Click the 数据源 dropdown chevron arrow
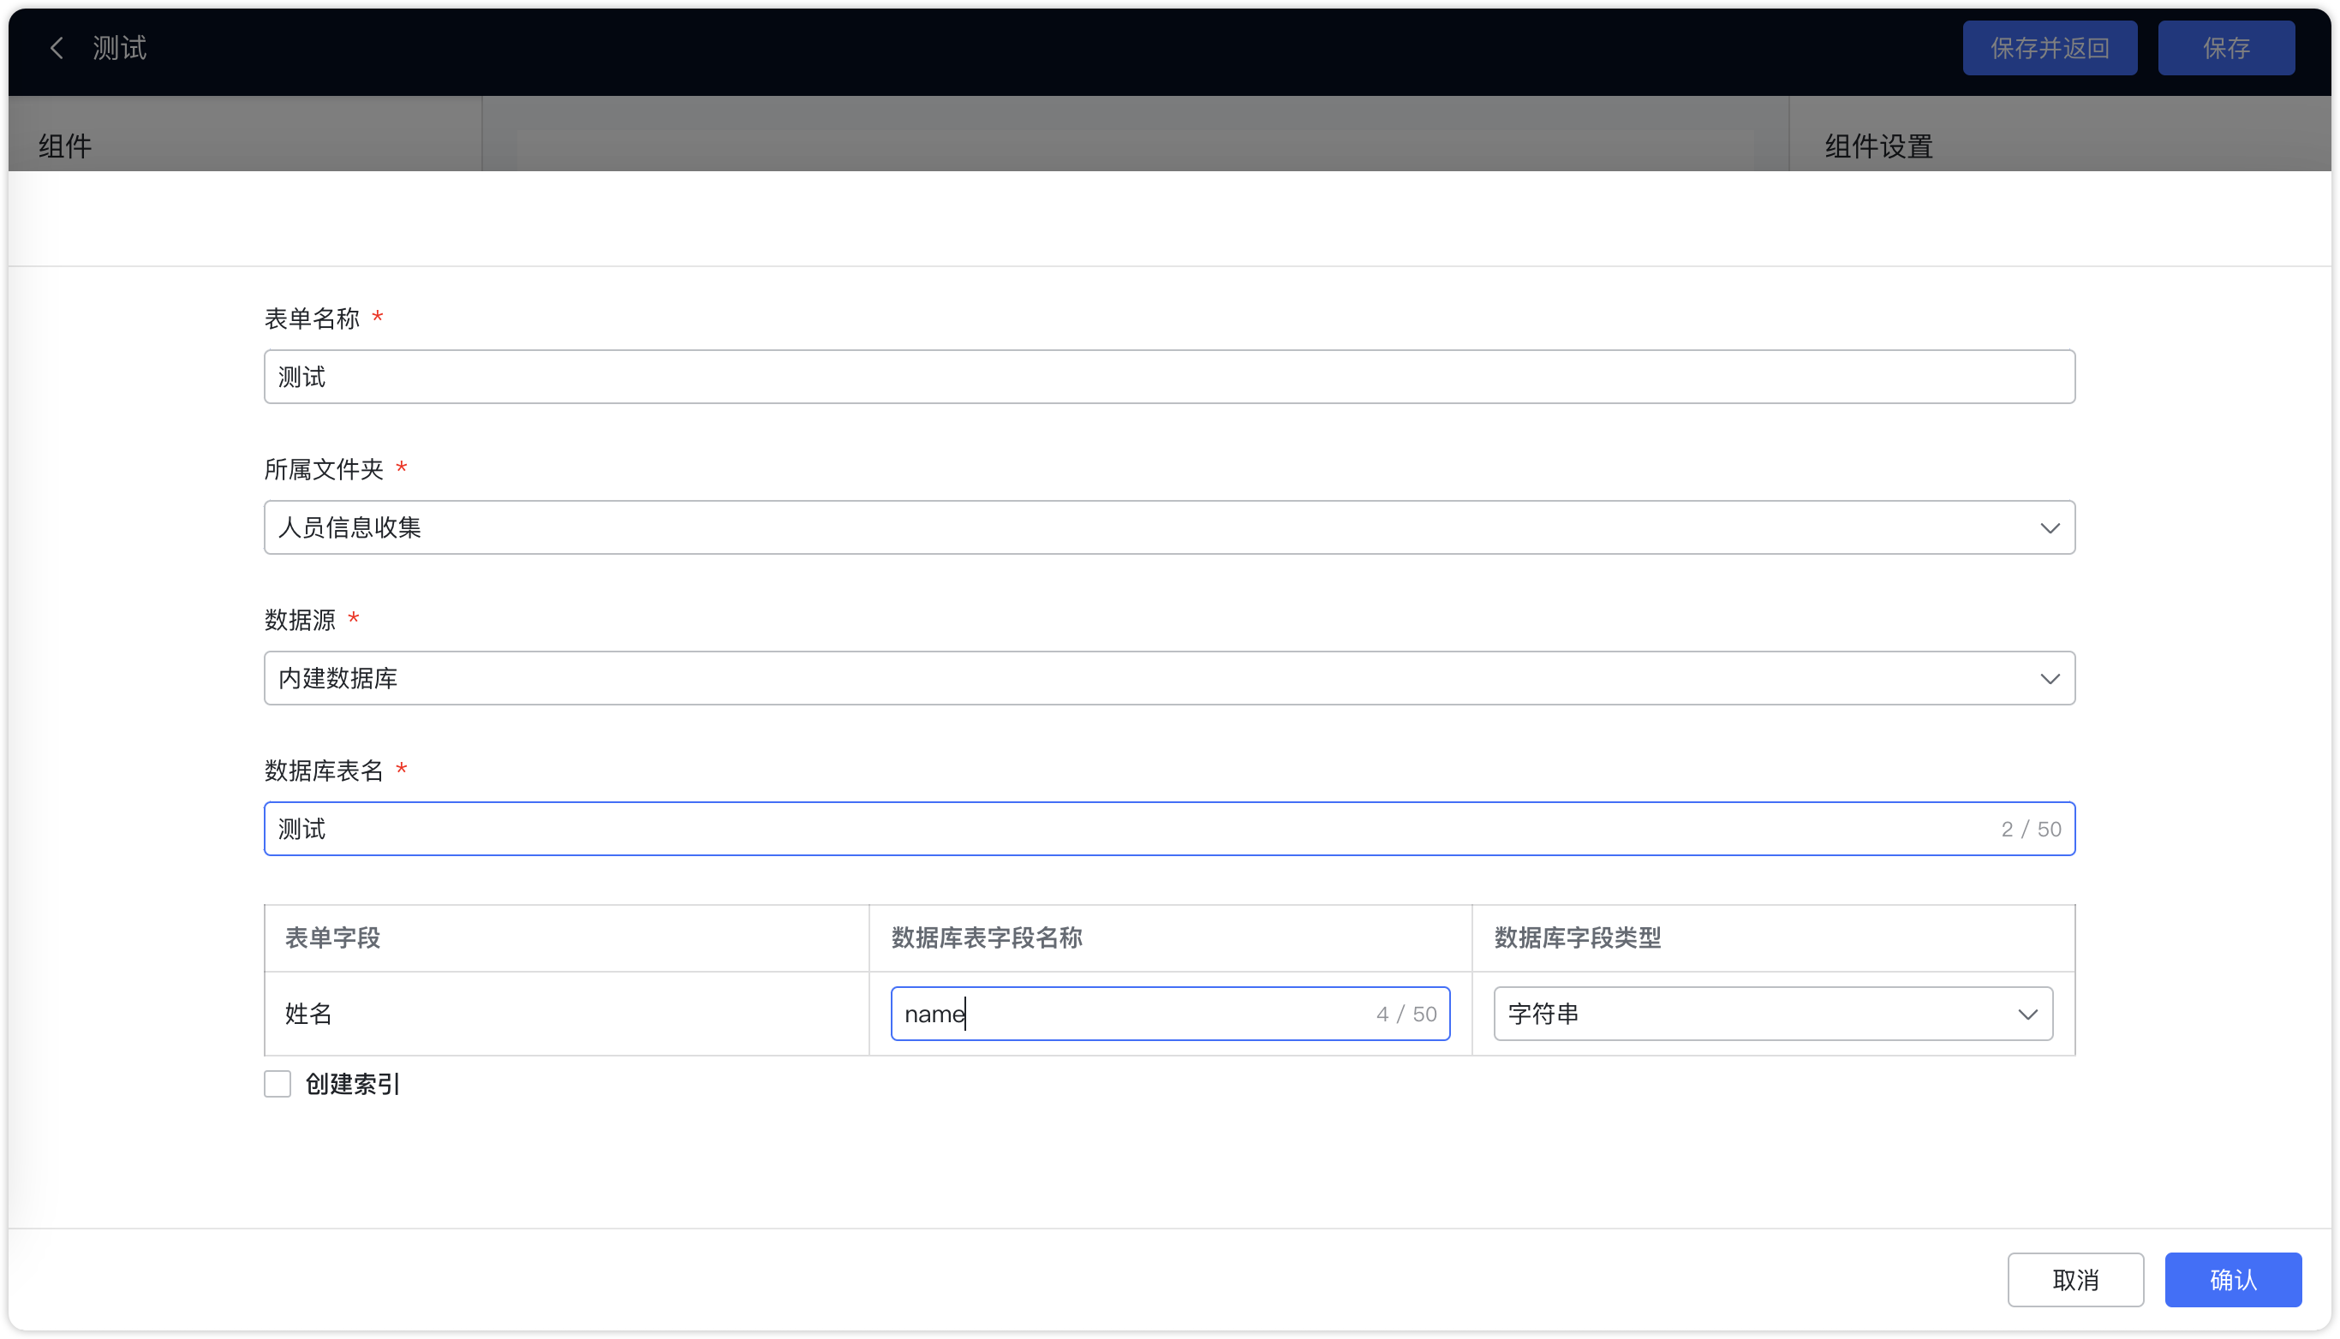This screenshot has width=2340, height=1339. click(2050, 680)
